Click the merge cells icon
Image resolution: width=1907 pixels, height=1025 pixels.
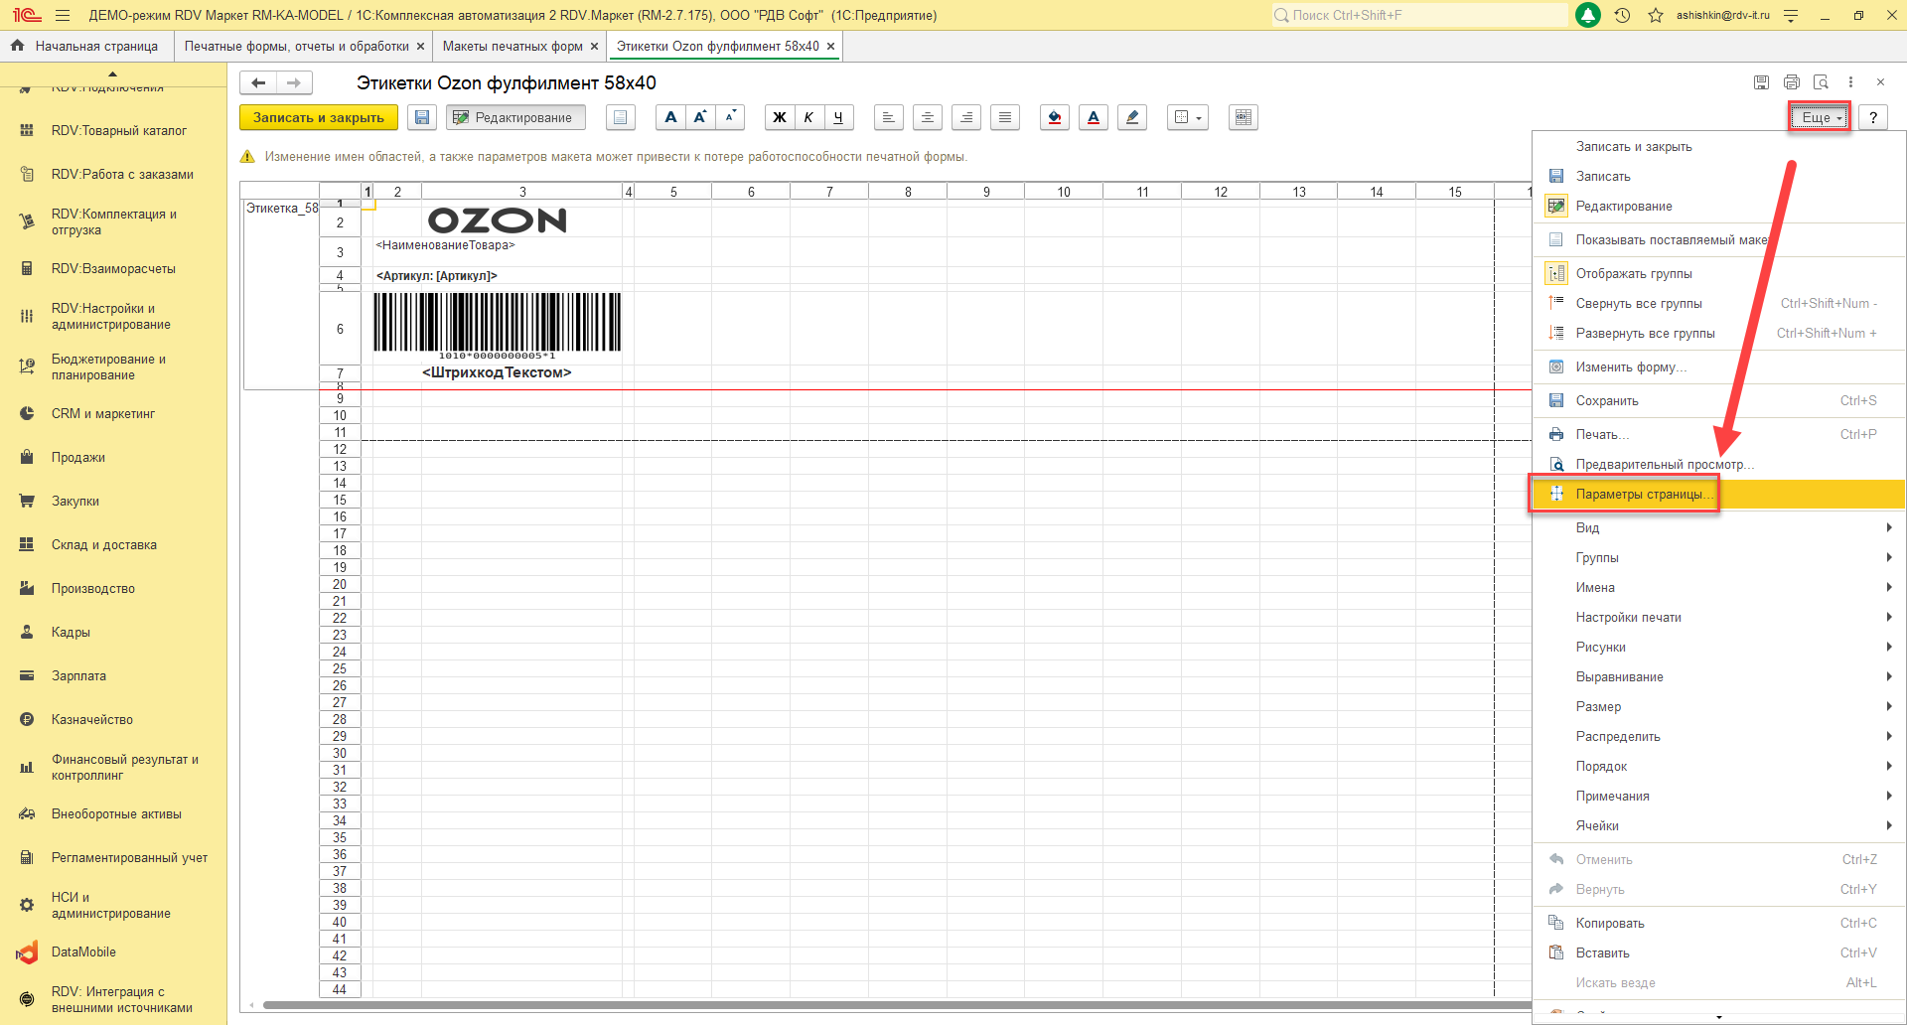pos(1243,117)
